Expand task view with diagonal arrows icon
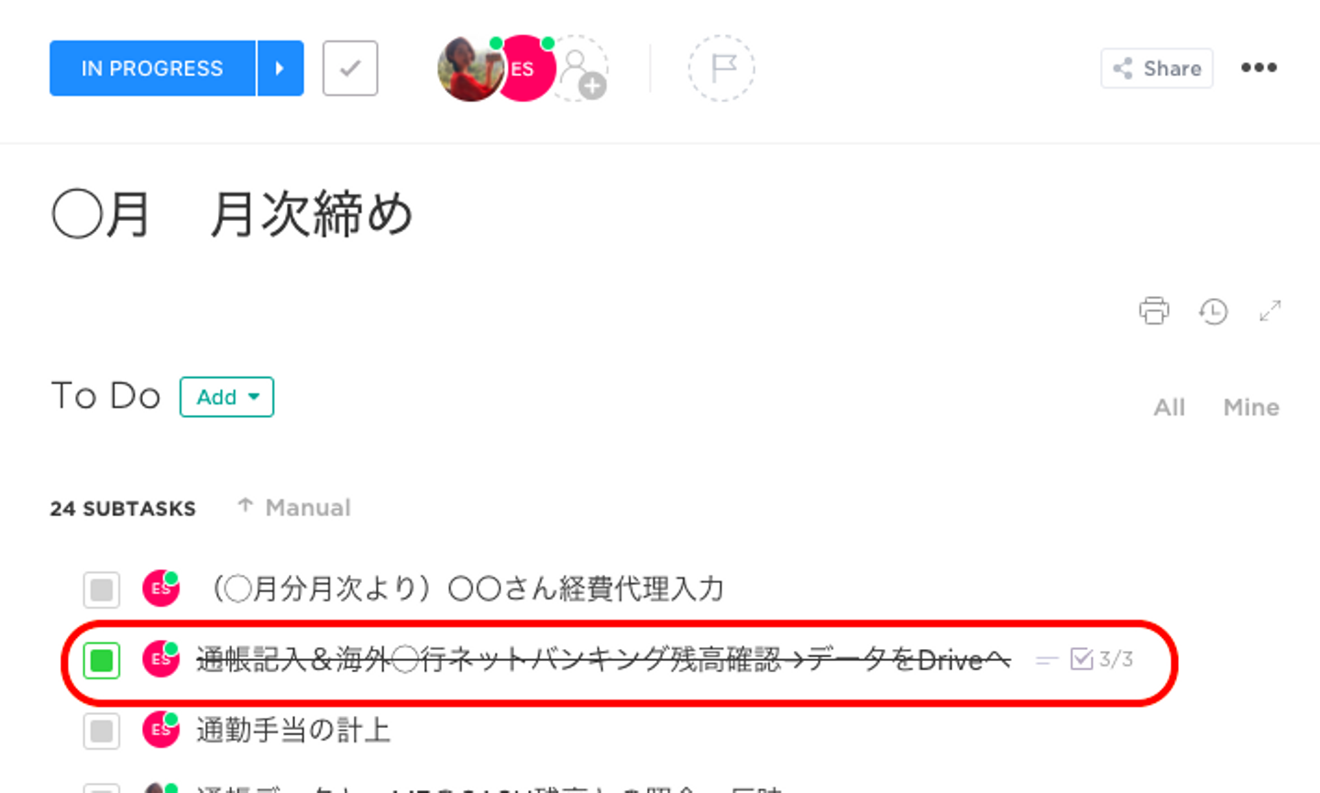The image size is (1320, 793). (1270, 311)
